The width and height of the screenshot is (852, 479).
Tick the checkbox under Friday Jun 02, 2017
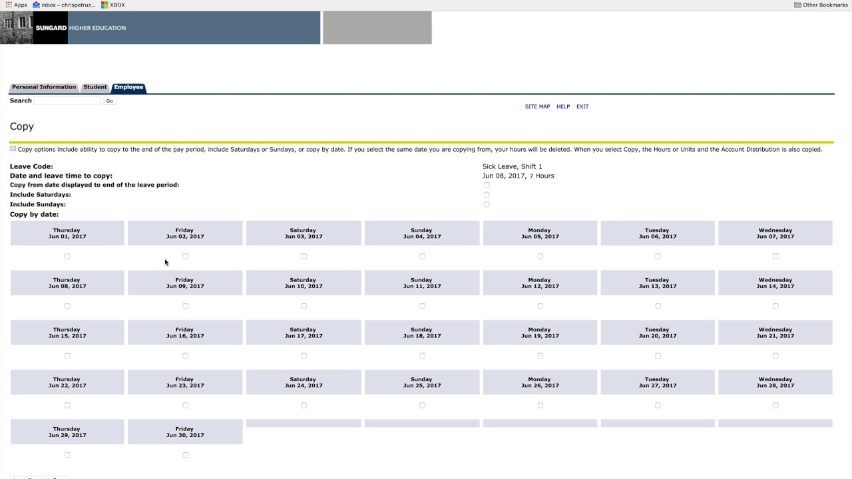(186, 256)
